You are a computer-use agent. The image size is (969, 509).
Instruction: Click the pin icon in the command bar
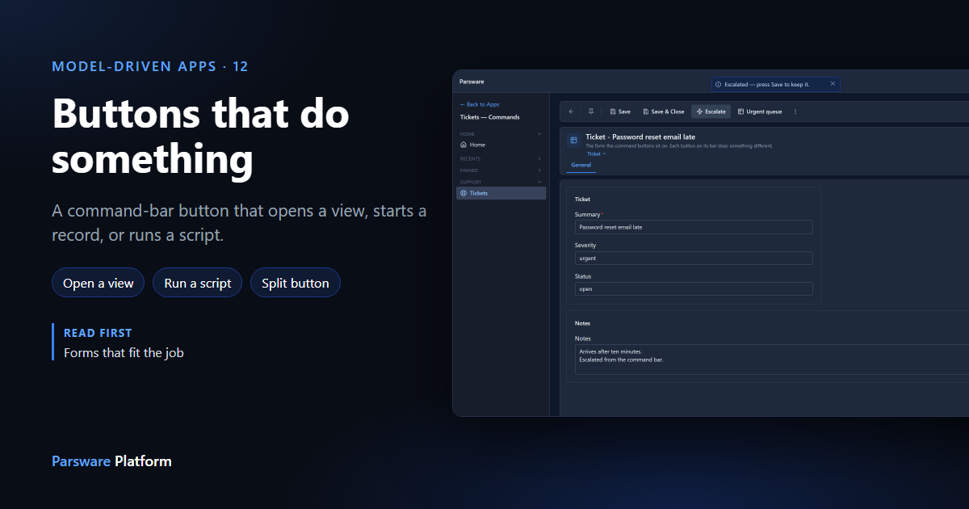coord(590,111)
